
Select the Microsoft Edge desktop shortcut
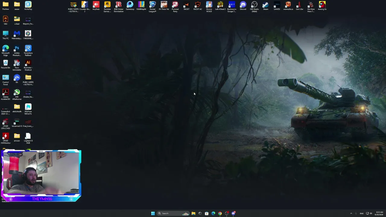(5, 51)
